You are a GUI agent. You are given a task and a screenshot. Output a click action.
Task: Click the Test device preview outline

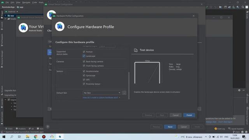tap(147, 73)
